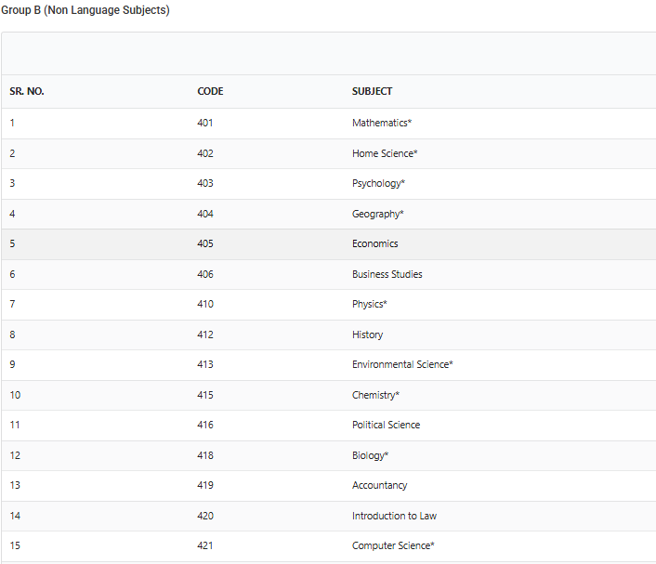Click Environmental Science* in the table

coord(402,364)
